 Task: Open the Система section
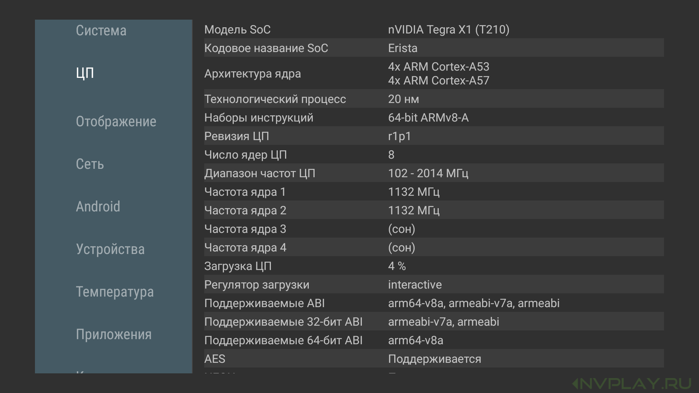(101, 31)
